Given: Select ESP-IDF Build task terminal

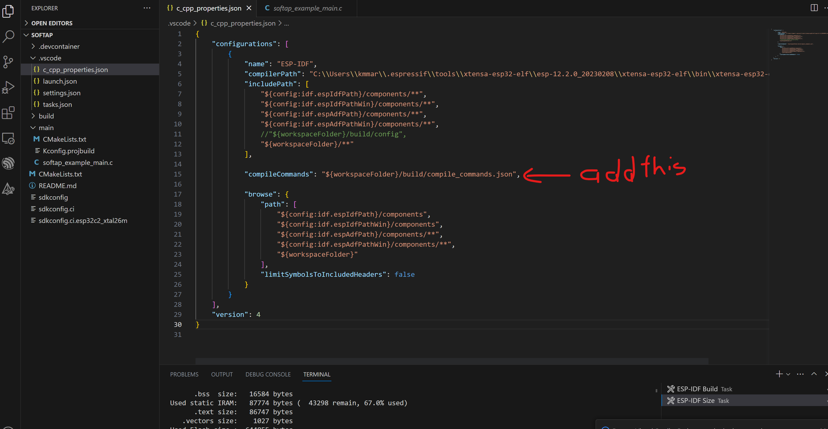Looking at the screenshot, I should click(745, 389).
